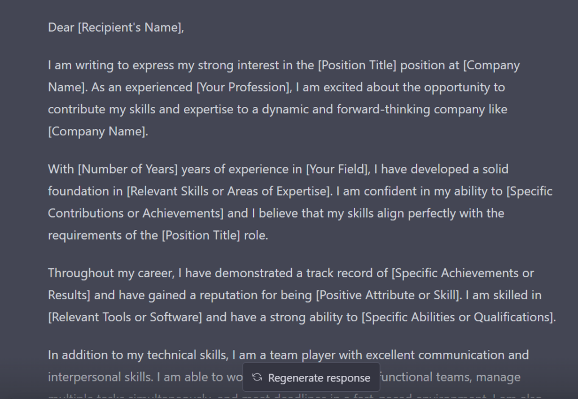
Task: Click the [Your Field] placeholder text
Action: (338, 169)
